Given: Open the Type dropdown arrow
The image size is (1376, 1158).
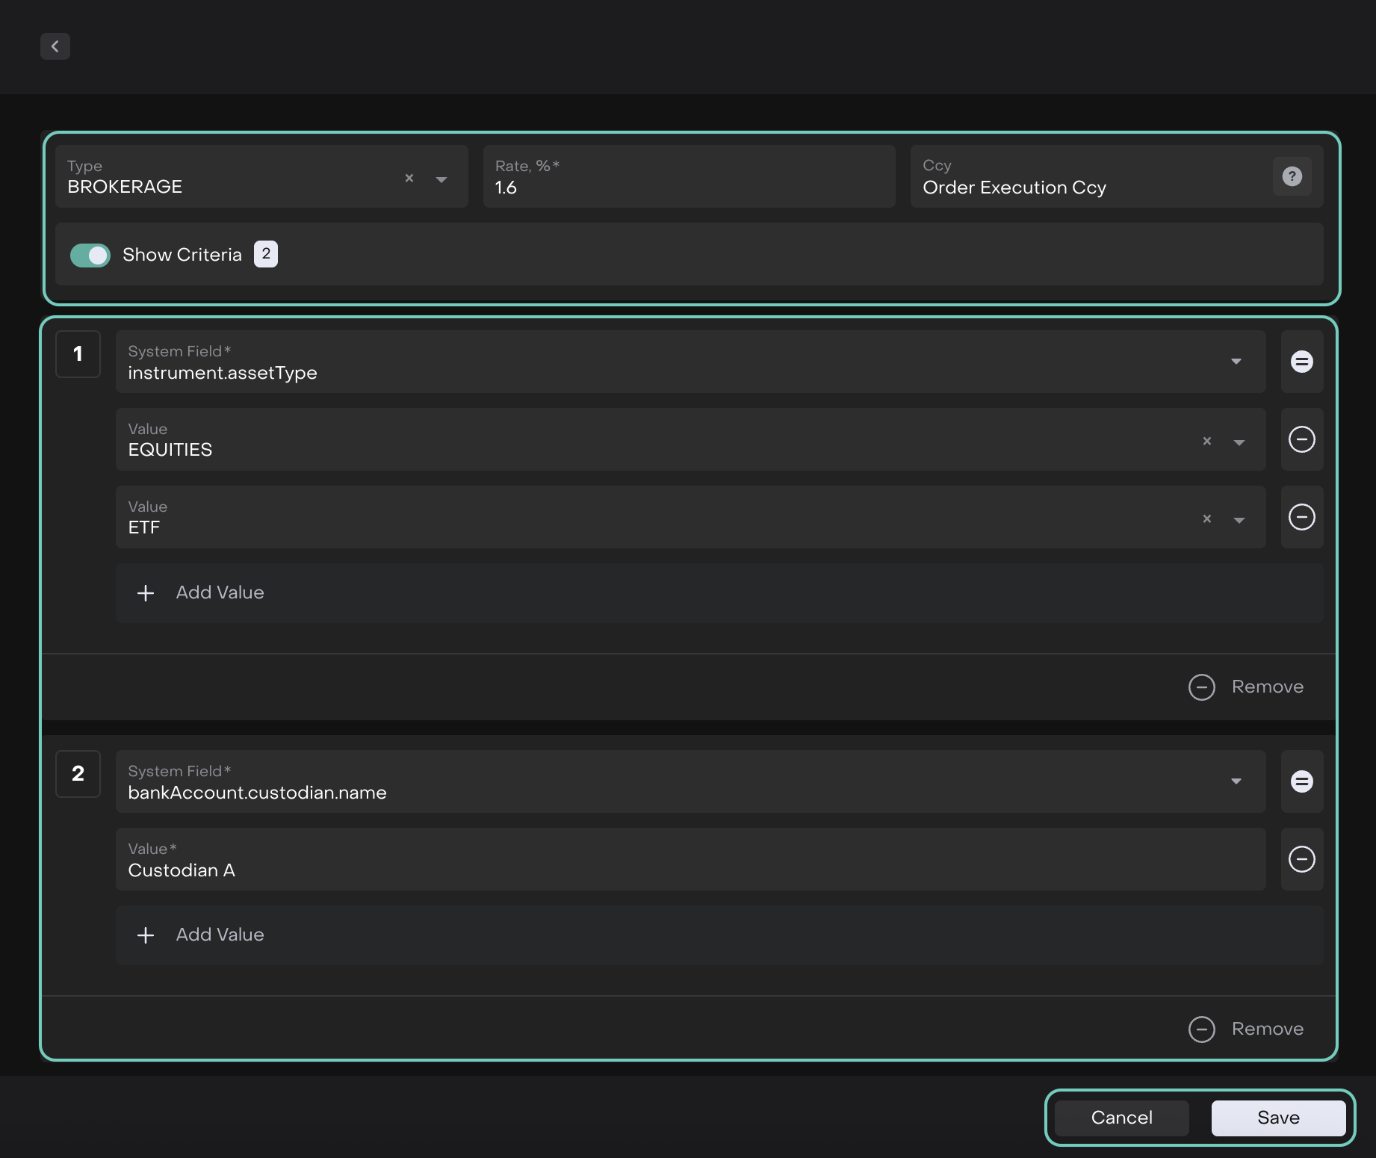Looking at the screenshot, I should 441,179.
